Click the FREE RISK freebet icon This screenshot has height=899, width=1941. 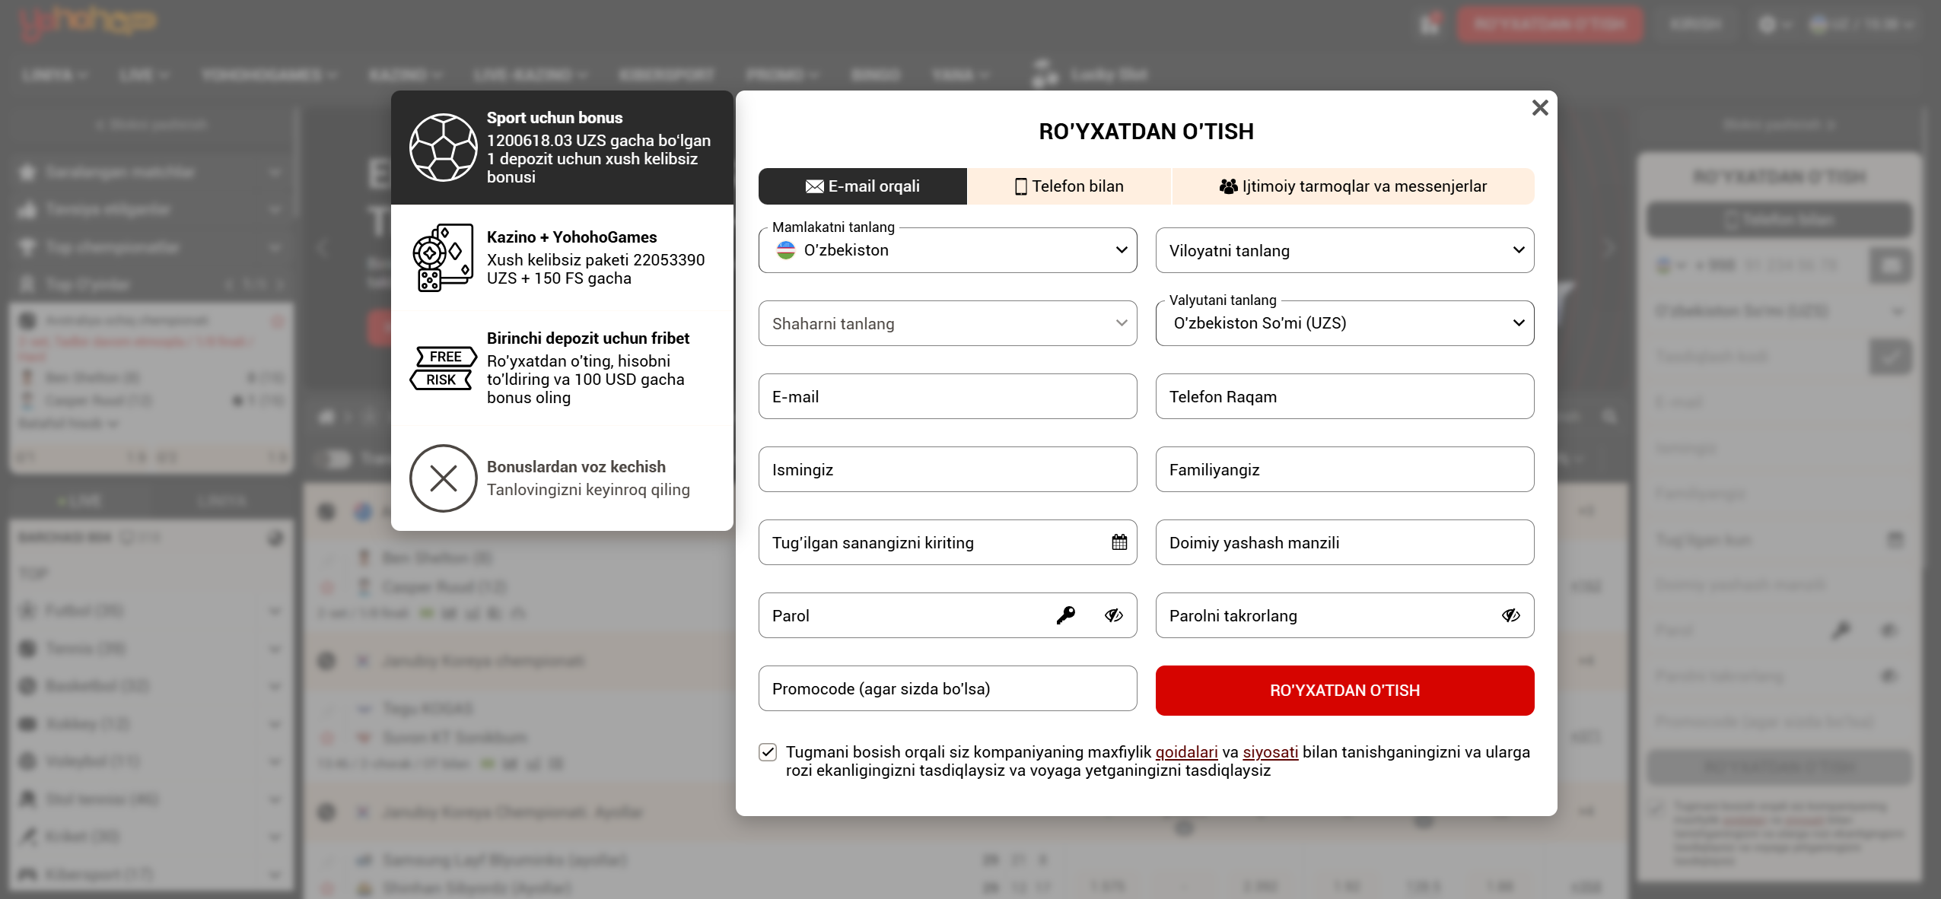[443, 368]
